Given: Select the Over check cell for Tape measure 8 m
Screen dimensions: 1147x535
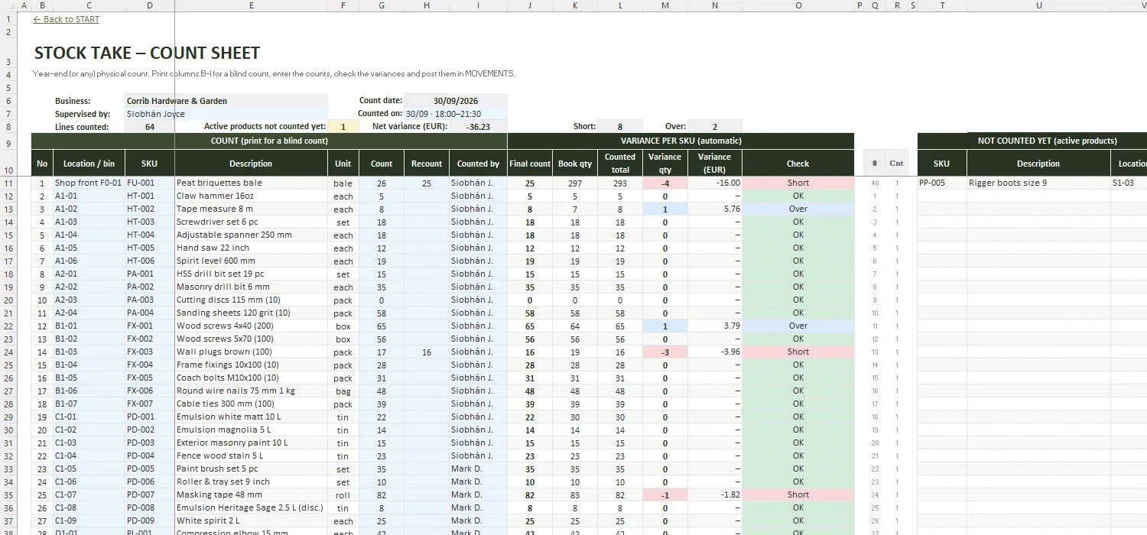Looking at the screenshot, I should pos(798,209).
